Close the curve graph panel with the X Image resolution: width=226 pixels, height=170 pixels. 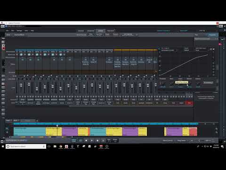214,49
